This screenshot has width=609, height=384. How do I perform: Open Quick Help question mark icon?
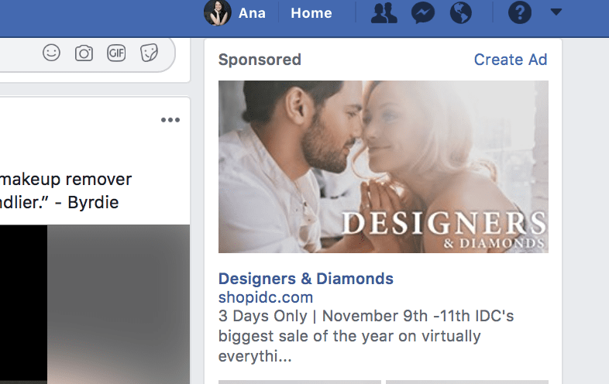(x=520, y=13)
